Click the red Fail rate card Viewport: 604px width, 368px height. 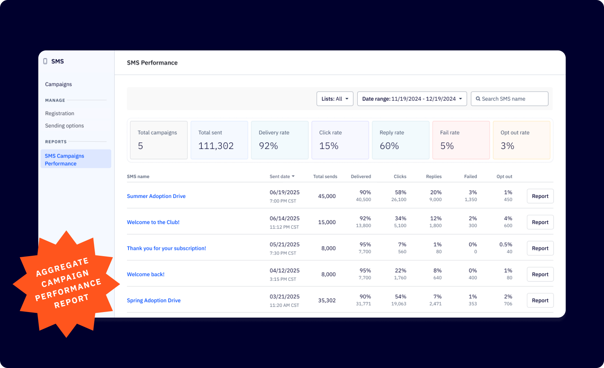point(461,140)
